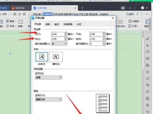
Task: Increase top margin with the up spinner
Action: point(66,33)
